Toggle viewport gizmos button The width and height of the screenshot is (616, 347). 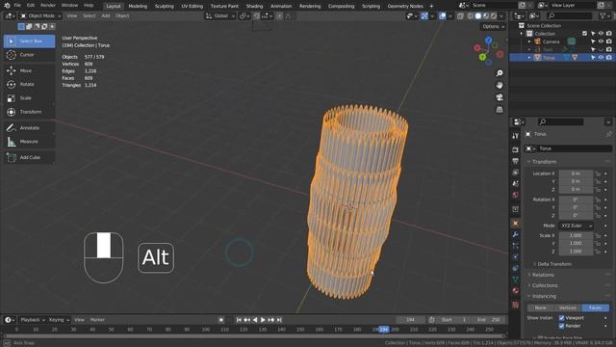[x=424, y=16]
